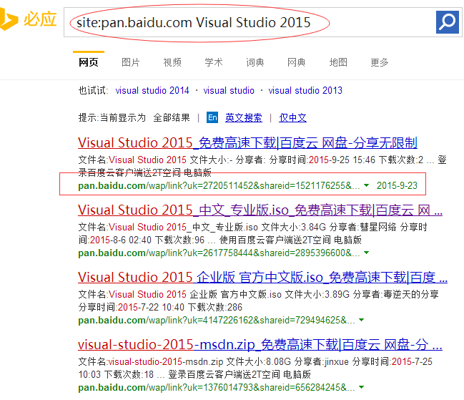
Task: Expand dropdown arrow beside uk=2617758444 URL
Action: (x=366, y=253)
